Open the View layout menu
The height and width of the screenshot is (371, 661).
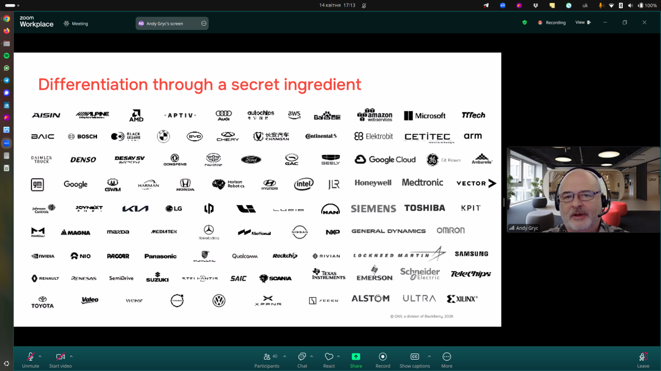click(583, 23)
